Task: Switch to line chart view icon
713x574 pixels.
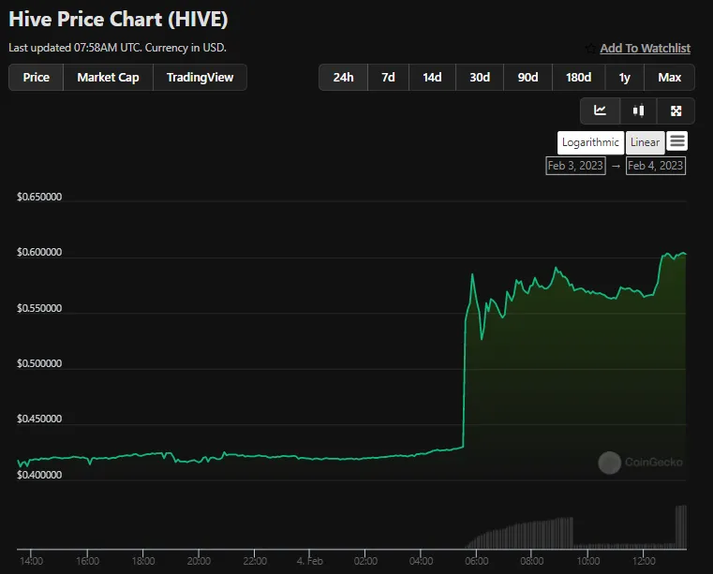Action: (x=600, y=110)
